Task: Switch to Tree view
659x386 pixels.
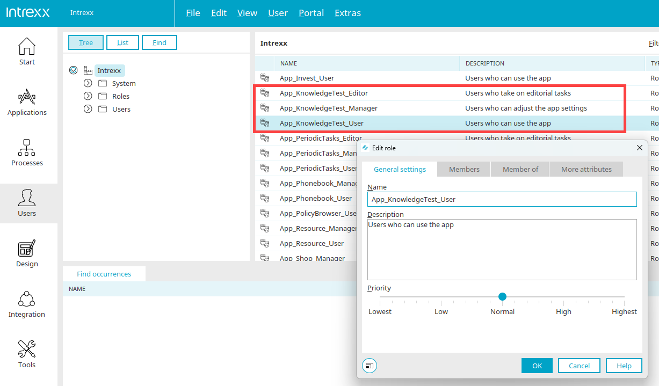Action: (x=86, y=42)
